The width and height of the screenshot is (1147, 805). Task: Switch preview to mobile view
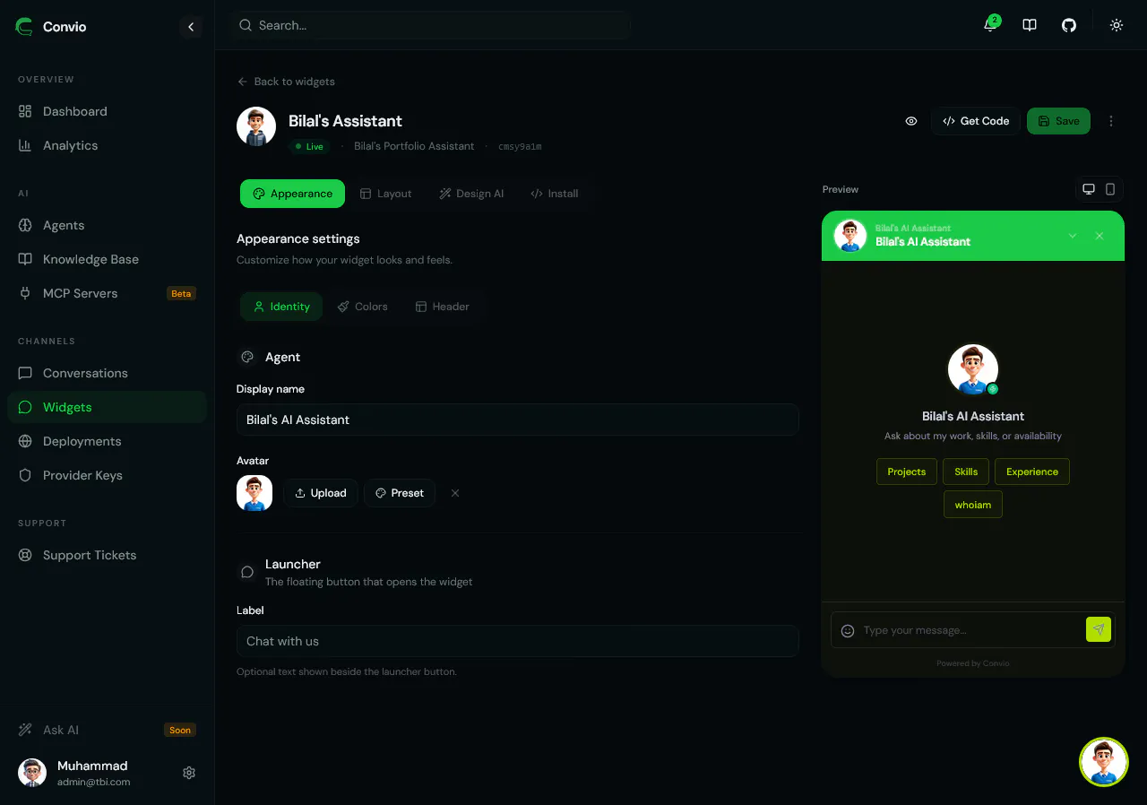1110,189
